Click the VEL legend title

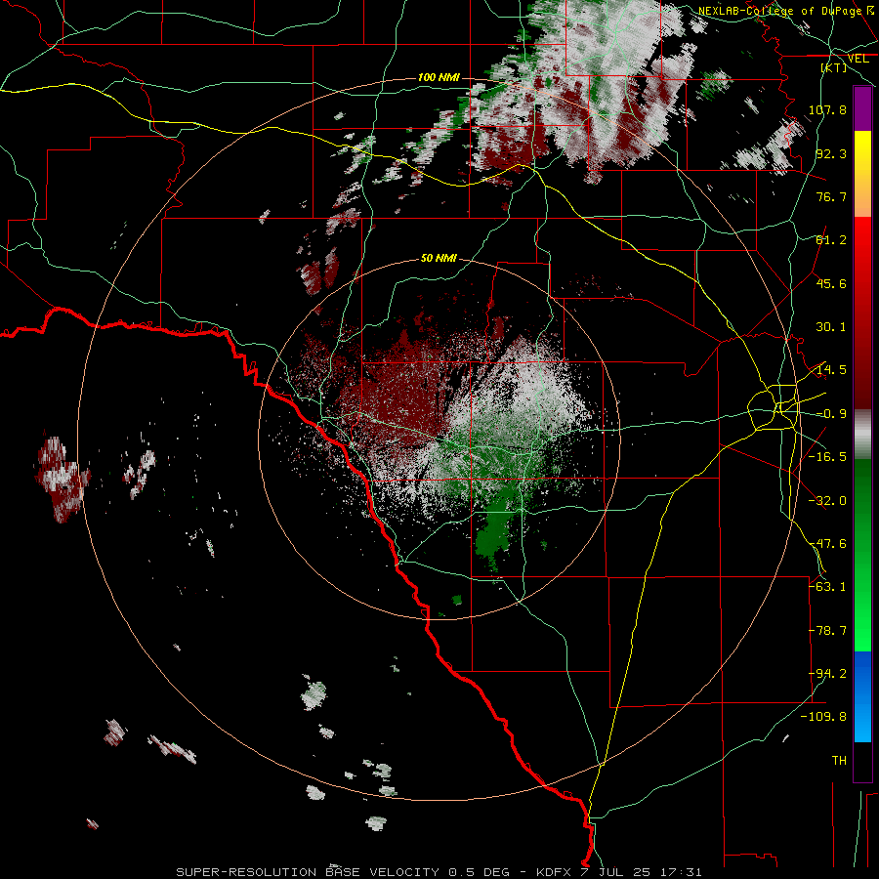click(858, 59)
